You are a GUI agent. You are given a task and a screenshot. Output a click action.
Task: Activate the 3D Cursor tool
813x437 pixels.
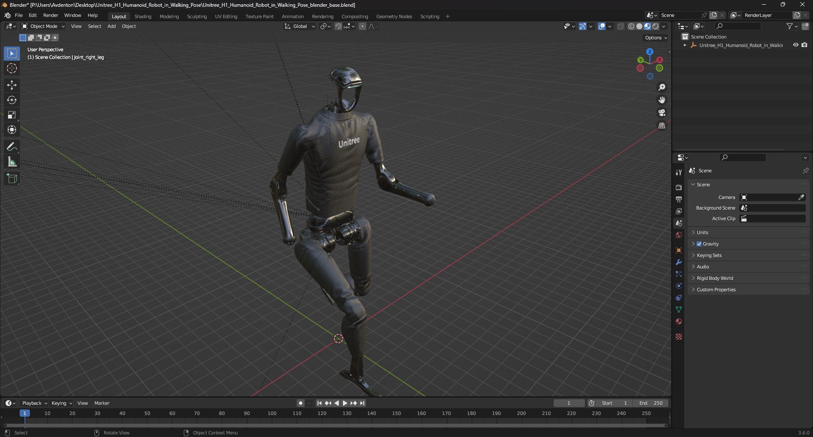point(12,68)
